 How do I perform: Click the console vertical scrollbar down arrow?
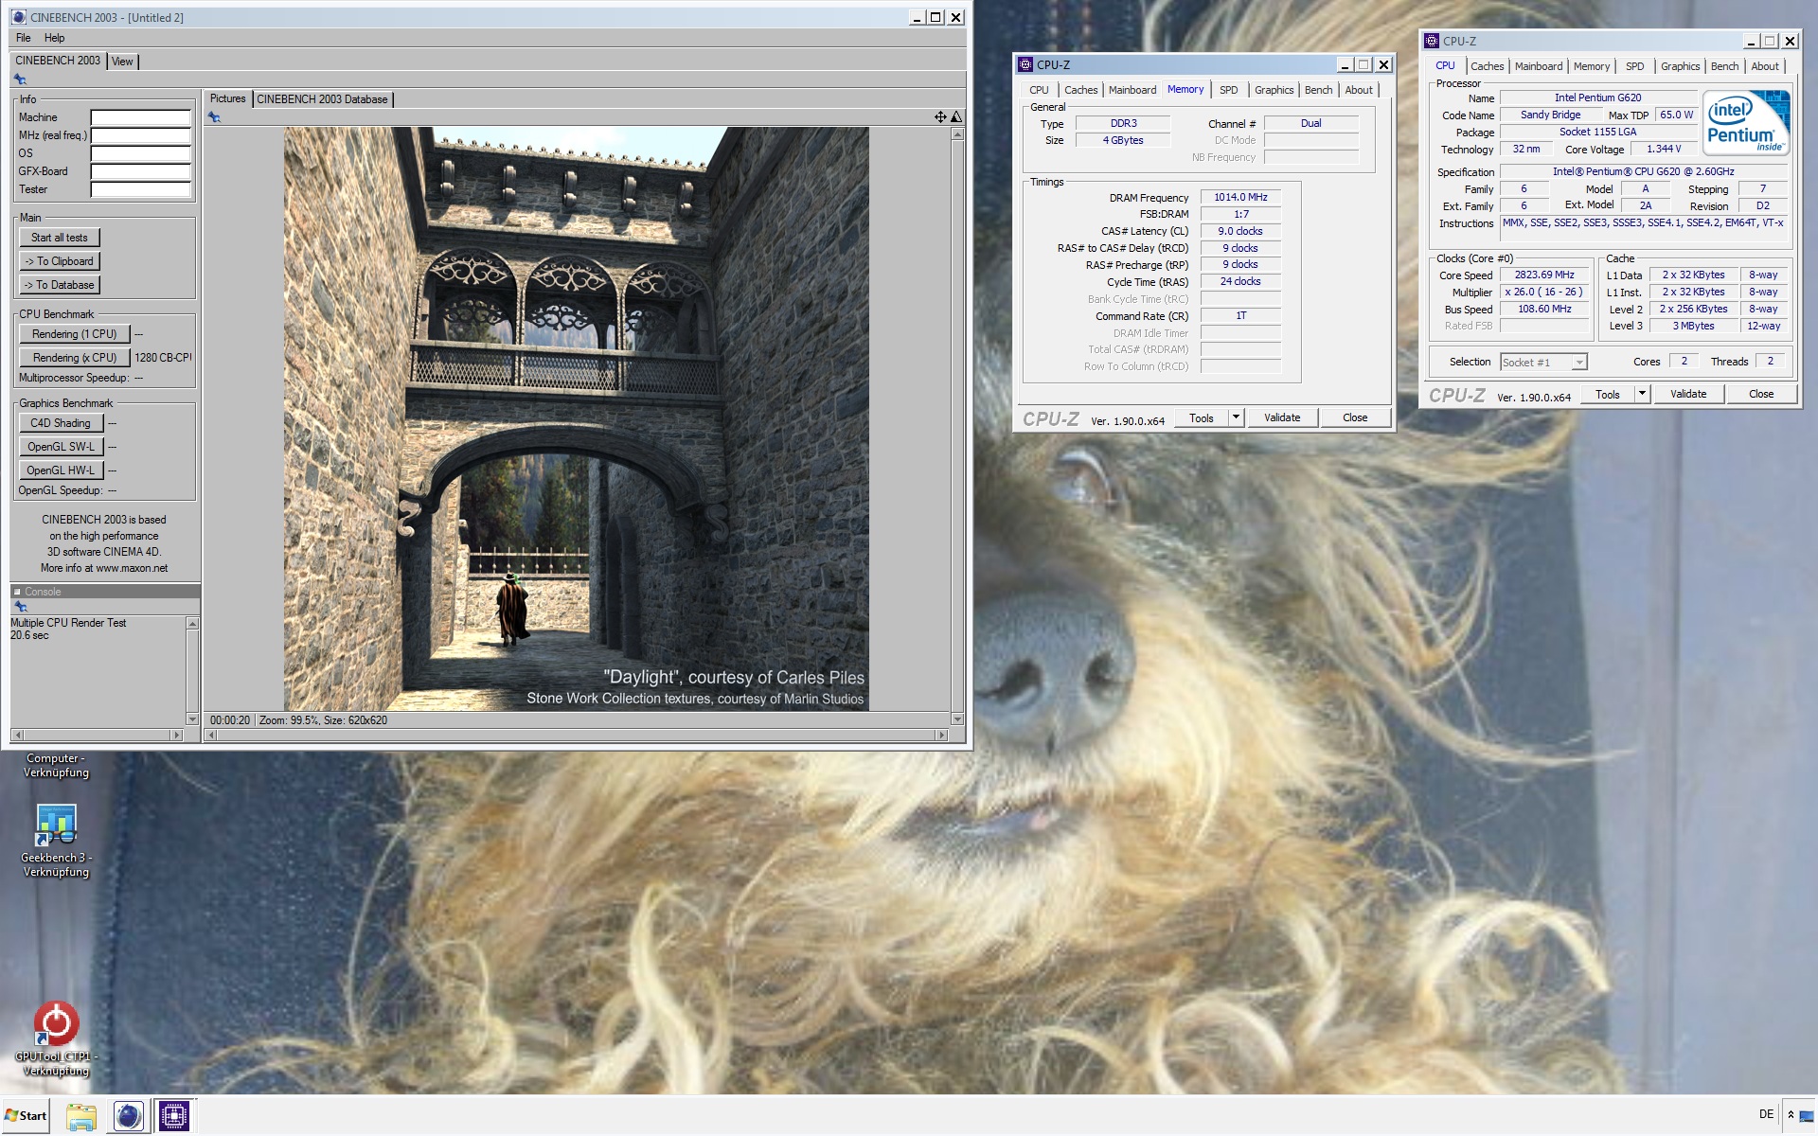click(192, 719)
